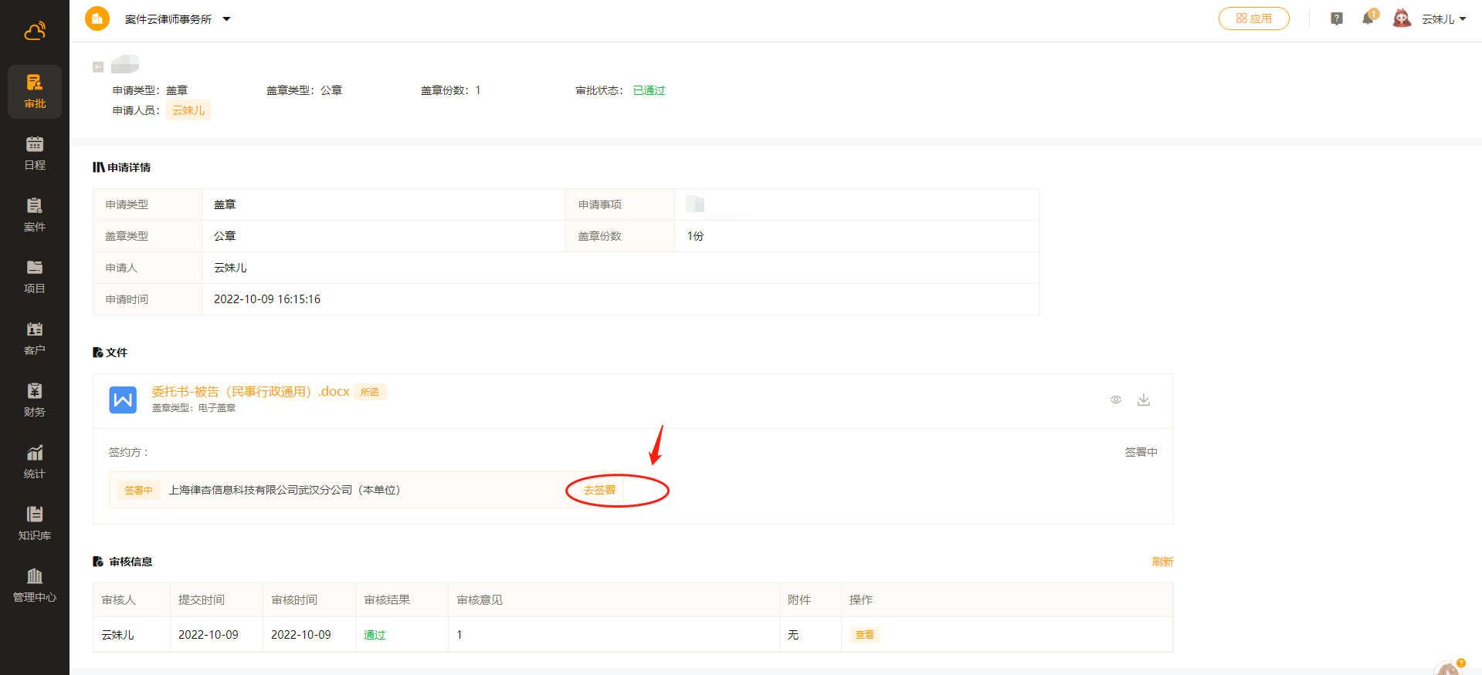1482x675 pixels.
Task: Preview the document with eye icon
Action: pos(1116,400)
